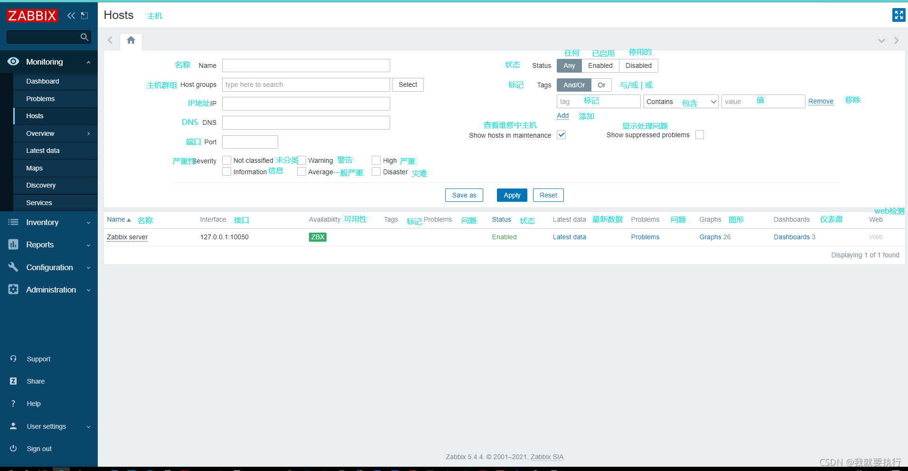
Task: Open Dashboards 3 link
Action: pyautogui.click(x=795, y=237)
